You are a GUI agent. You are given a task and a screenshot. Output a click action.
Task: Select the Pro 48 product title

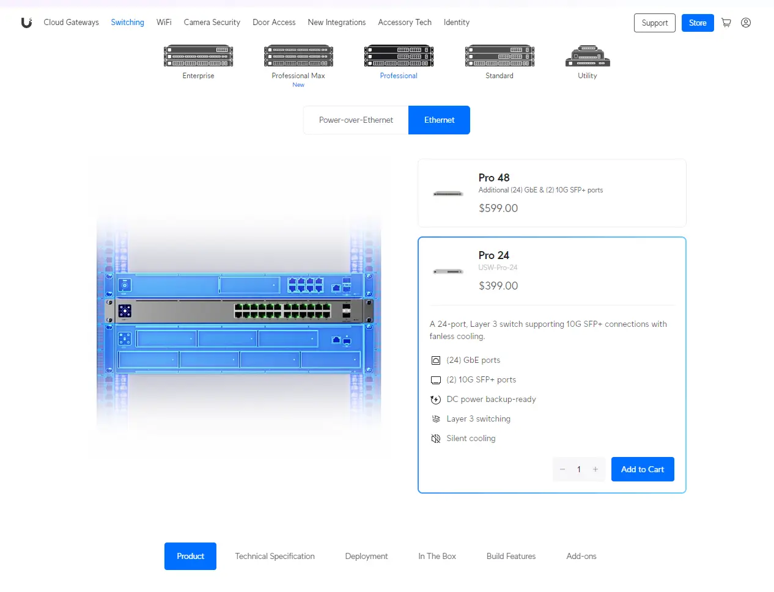pos(494,178)
